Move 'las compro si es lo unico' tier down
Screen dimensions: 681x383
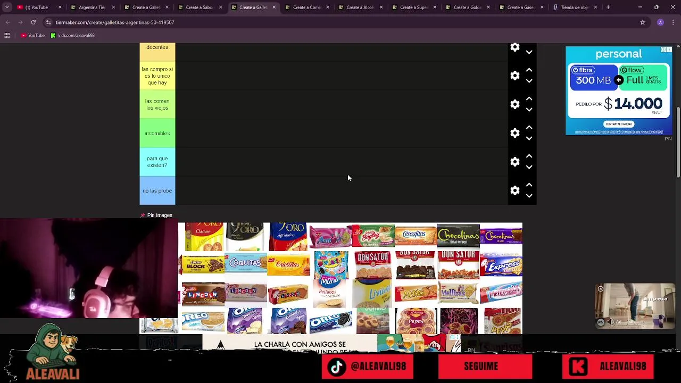click(529, 81)
